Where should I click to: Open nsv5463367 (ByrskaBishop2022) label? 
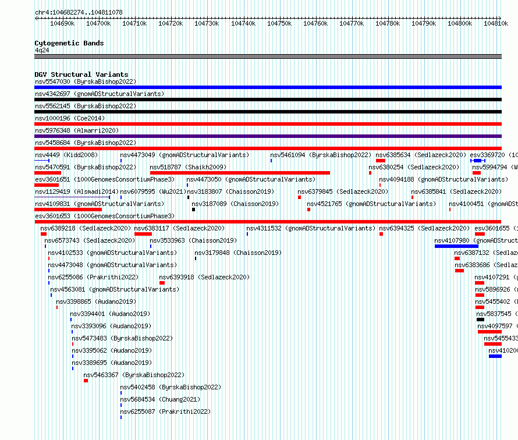pos(134,375)
